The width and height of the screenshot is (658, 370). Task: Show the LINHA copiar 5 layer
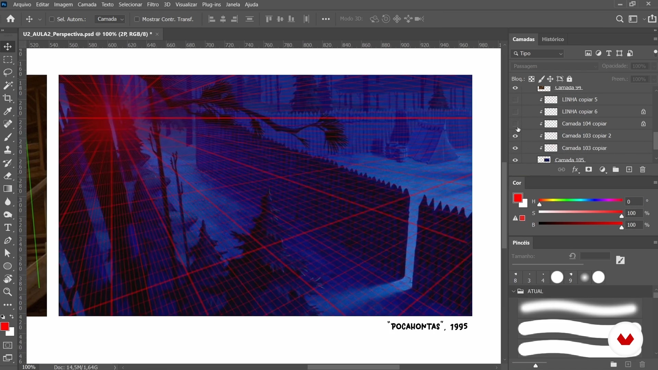click(515, 100)
